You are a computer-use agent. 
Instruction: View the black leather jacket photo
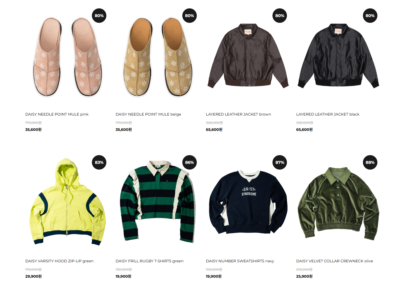[338, 56]
